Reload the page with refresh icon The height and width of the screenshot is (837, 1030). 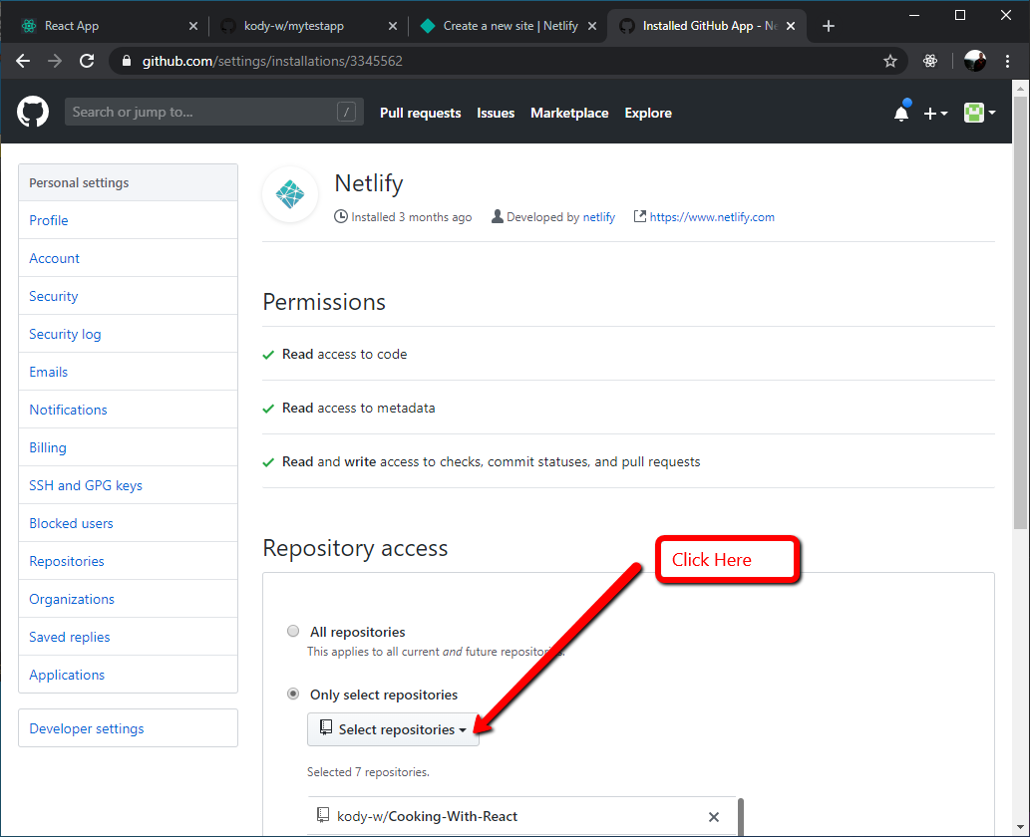87,61
